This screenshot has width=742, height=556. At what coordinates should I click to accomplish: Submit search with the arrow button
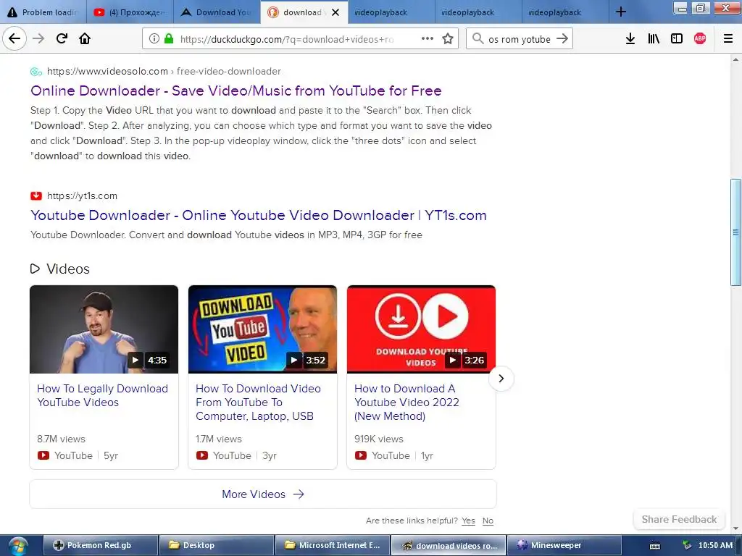click(x=562, y=38)
